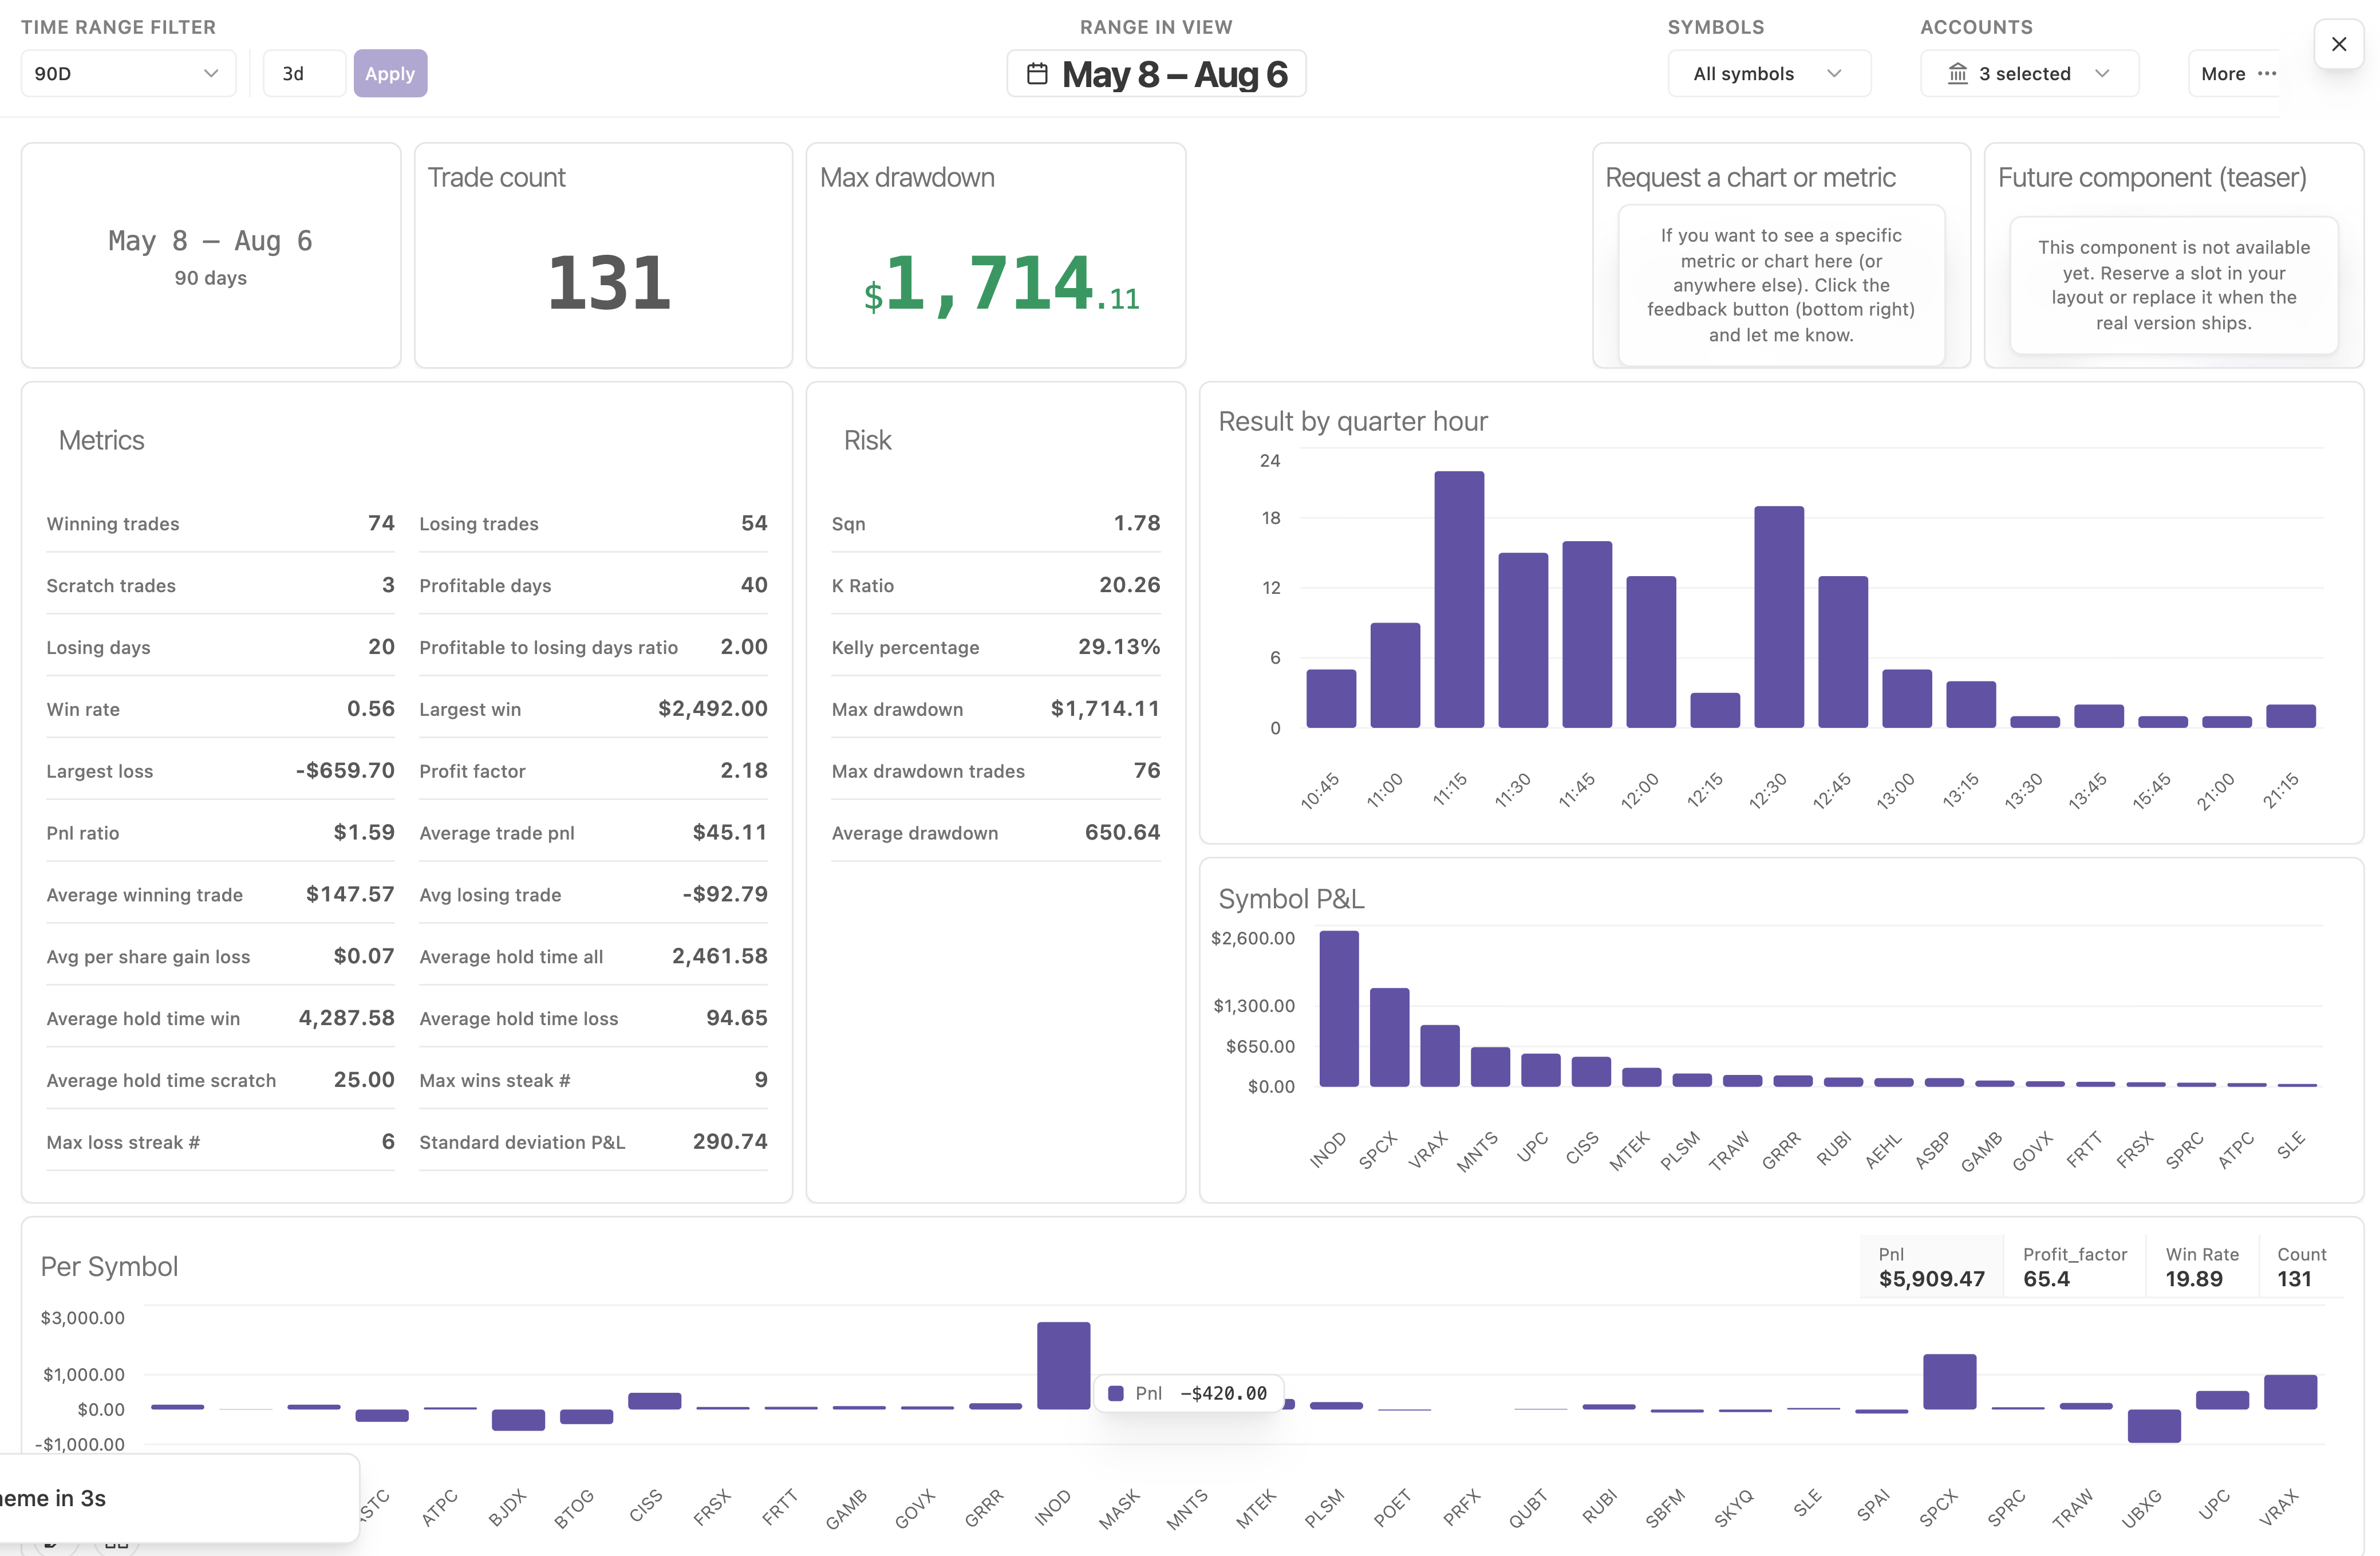Click the 11:15 bar in Result by quarter hour

[x=1459, y=599]
